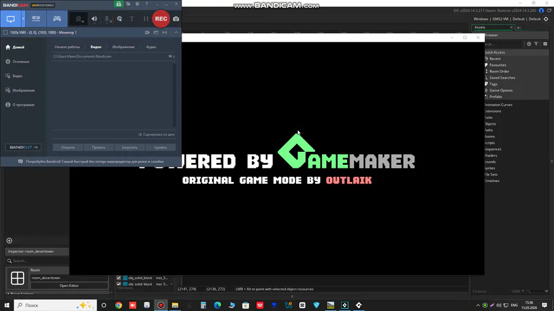Click the Открыть button
This screenshot has width=554, height=311.
(68, 148)
